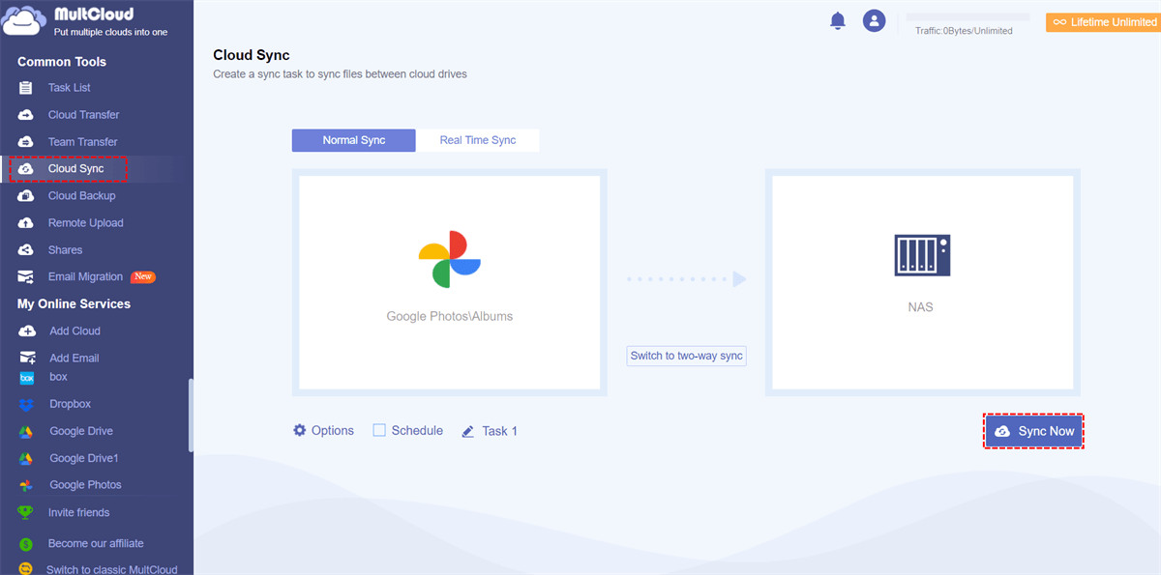Viewport: 1161px width, 575px height.
Task: Open the user account avatar icon
Action: [875, 20]
